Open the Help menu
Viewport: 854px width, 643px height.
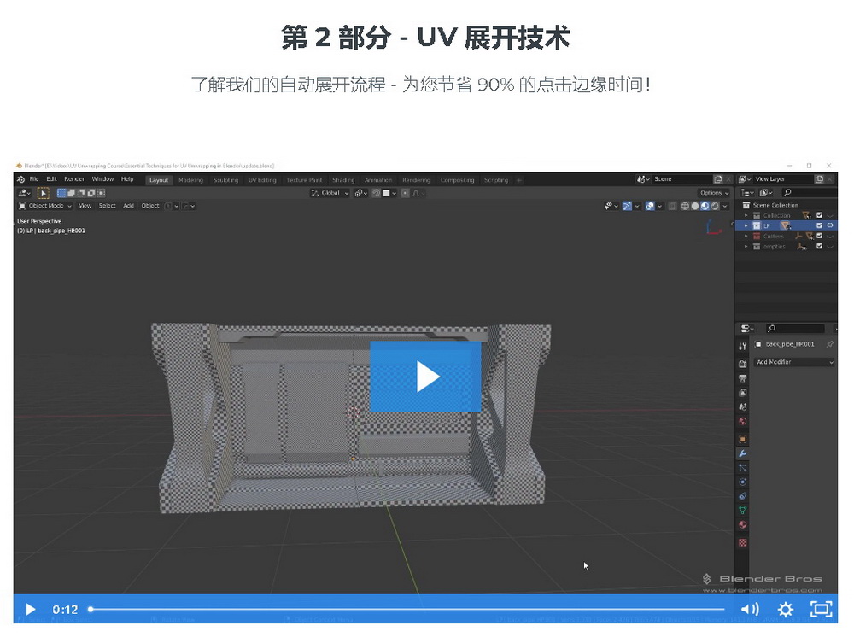127,179
